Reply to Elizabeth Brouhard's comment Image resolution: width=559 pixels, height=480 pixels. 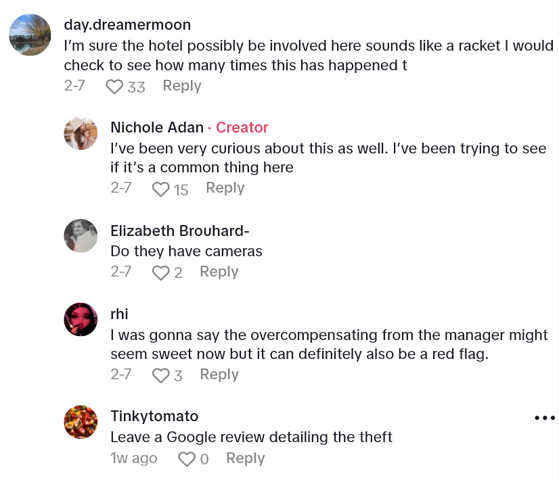tap(219, 272)
